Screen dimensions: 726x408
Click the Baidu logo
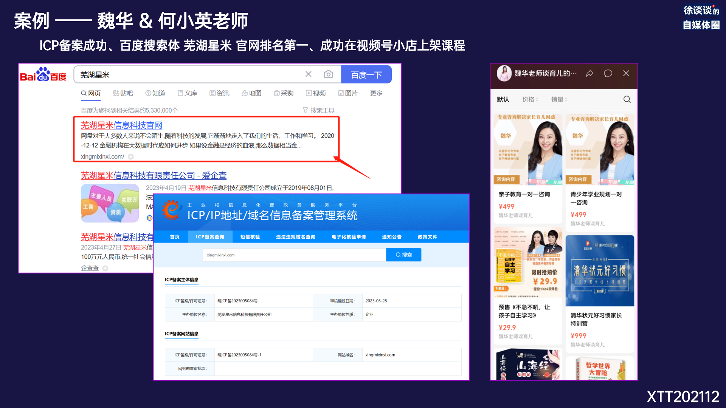pos(43,75)
